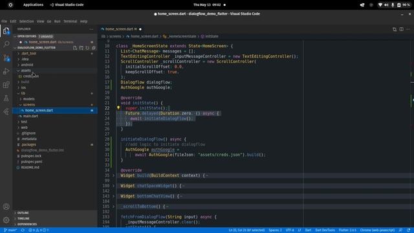
Task: Refresh the explorer tree
Action: tap(87, 48)
